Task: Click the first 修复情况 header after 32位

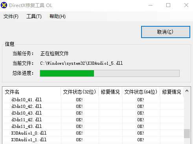Action: (x=110, y=92)
